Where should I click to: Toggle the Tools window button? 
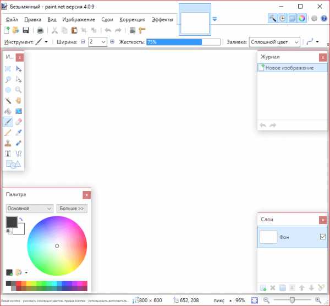pos(273,19)
